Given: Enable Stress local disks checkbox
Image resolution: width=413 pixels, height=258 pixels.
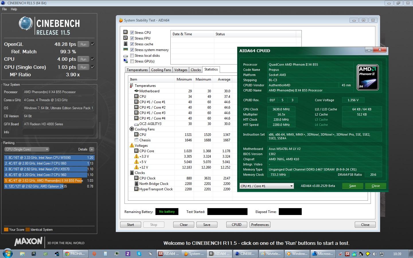Looking at the screenshot, I should coord(132,55).
